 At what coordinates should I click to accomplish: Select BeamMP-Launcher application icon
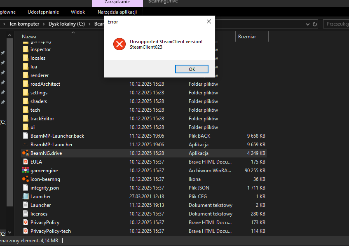point(26,145)
